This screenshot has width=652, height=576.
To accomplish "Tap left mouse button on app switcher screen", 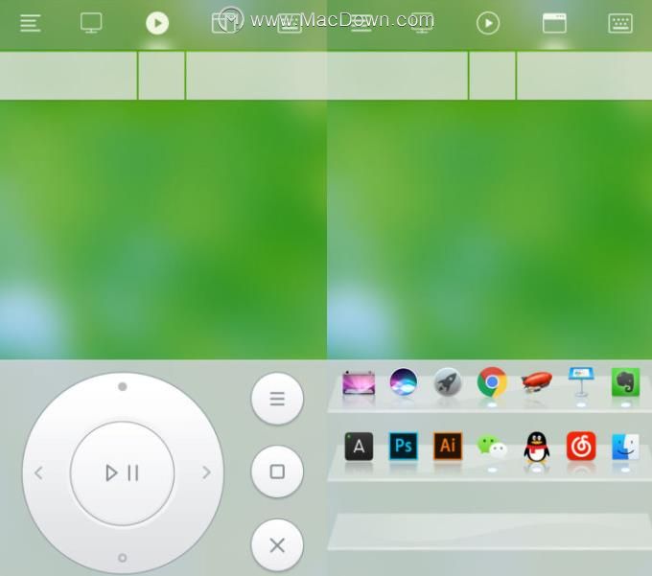I will [x=398, y=76].
